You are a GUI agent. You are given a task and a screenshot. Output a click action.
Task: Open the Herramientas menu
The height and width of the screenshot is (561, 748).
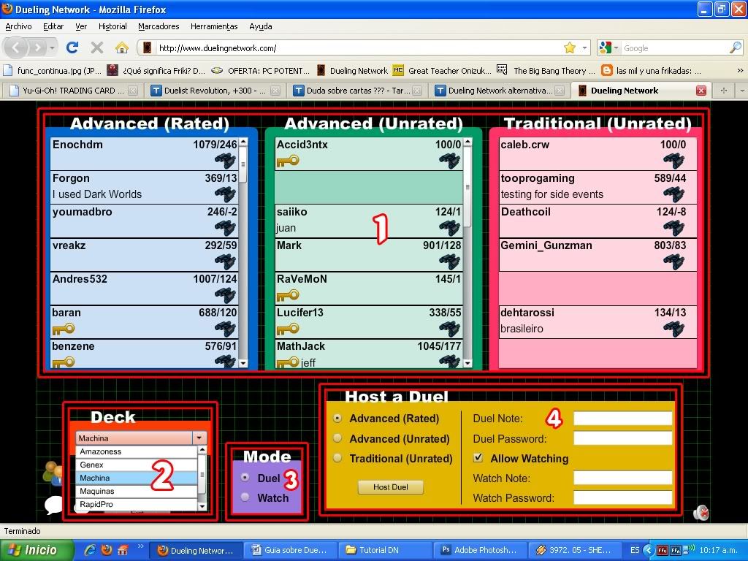[214, 27]
